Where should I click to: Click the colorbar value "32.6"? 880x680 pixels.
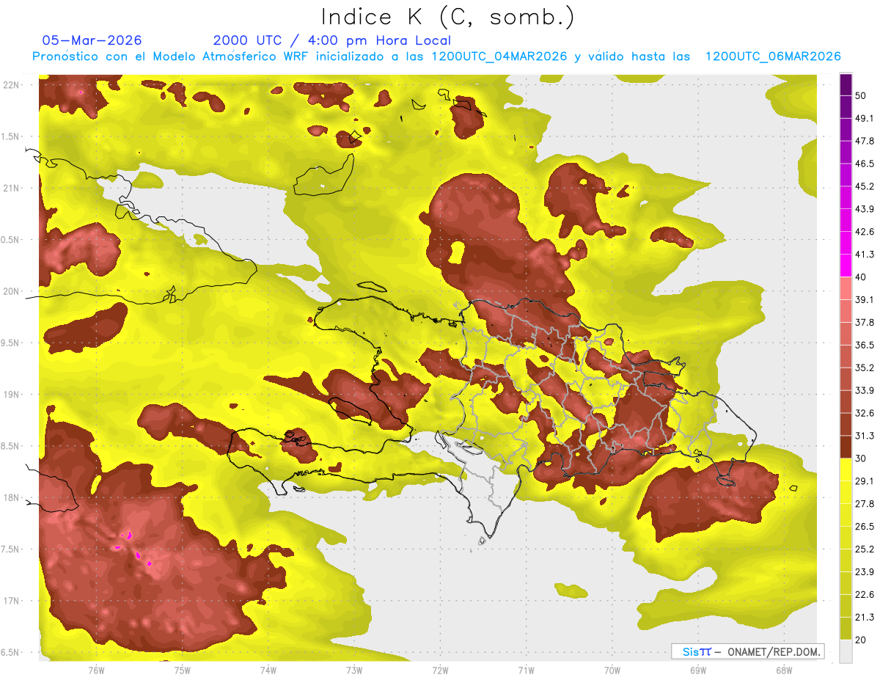865,413
